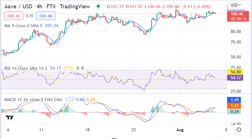
Task: Click the green market status dot
Action: coord(98,6)
